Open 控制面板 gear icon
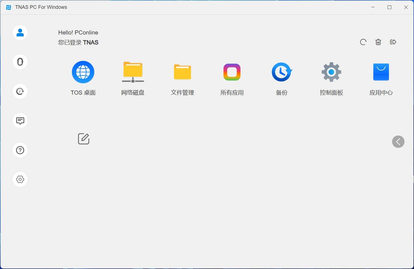 (x=331, y=72)
